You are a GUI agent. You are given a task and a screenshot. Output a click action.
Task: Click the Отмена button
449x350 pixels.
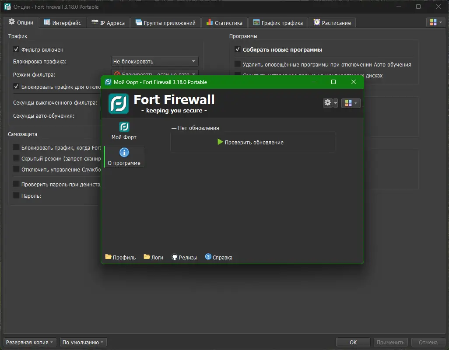point(428,342)
